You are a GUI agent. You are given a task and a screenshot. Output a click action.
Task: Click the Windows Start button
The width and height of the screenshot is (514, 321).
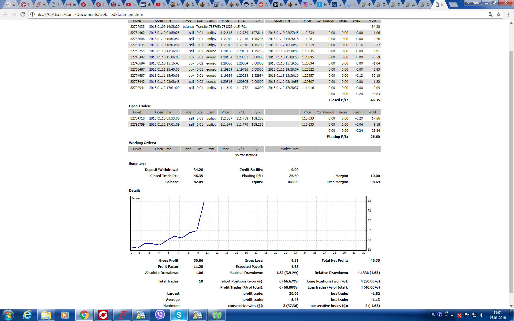click(x=8, y=315)
